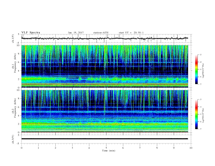This screenshot has height=166, width=215.
Task: Click the '0' tick on time axis
Action: [21, 148]
